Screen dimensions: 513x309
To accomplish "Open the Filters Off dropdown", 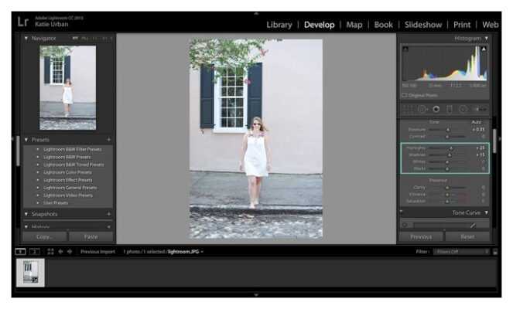I will pos(462,252).
